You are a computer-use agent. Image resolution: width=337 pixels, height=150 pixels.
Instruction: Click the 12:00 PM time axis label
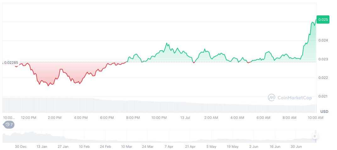pyautogui.click(x=29, y=118)
